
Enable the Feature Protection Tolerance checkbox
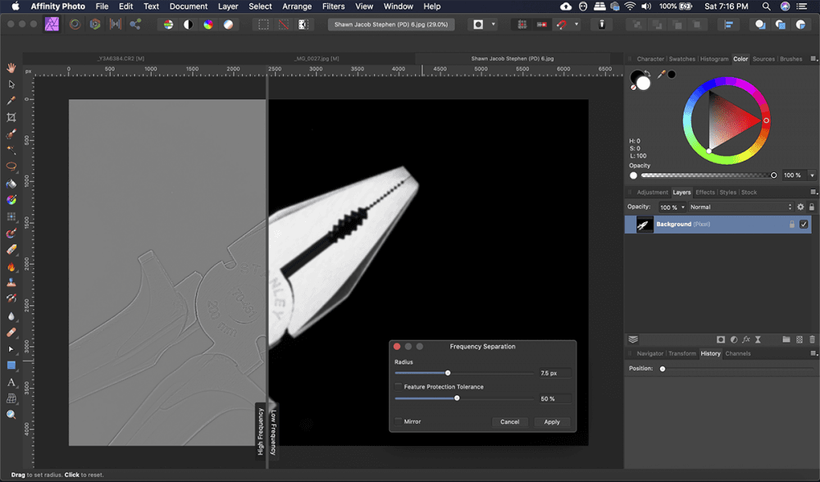(399, 387)
